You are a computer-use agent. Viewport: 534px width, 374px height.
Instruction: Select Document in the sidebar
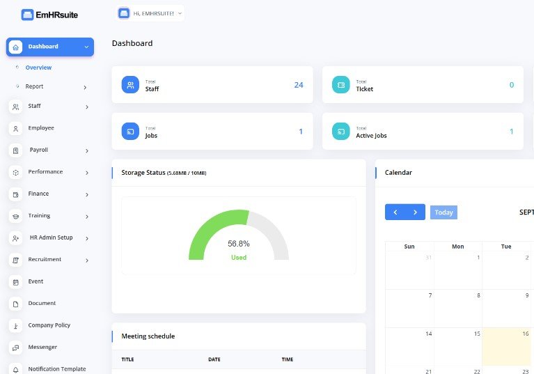(x=42, y=303)
